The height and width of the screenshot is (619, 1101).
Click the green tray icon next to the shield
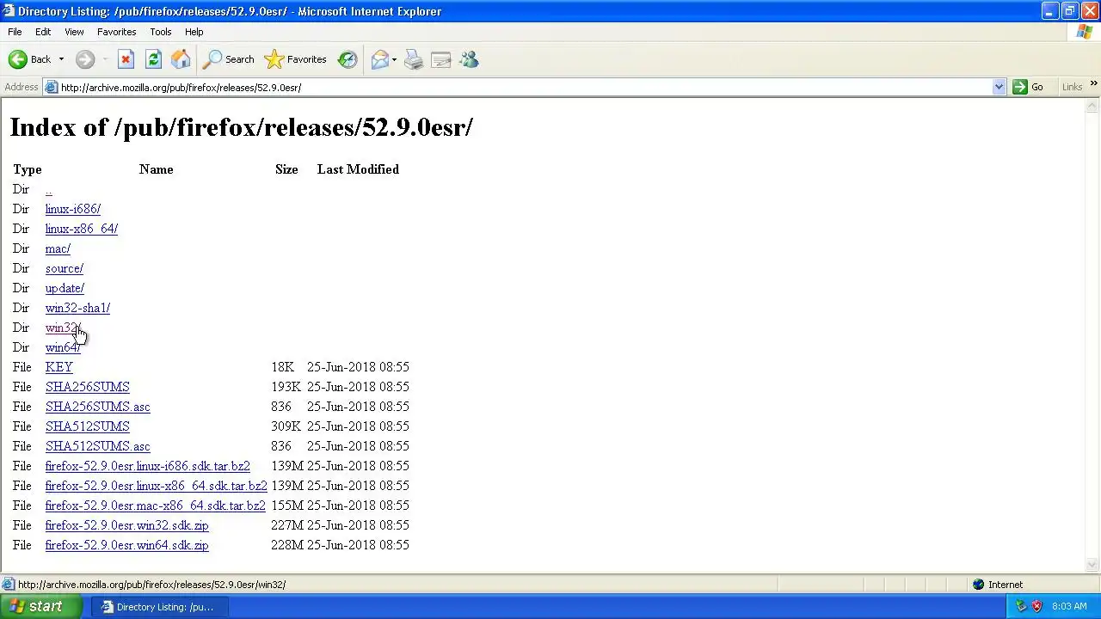tap(1021, 606)
